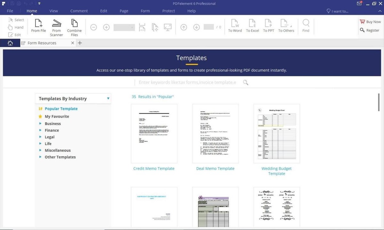Add a new tab with plus button
The width and height of the screenshot is (384, 230).
[80, 43]
